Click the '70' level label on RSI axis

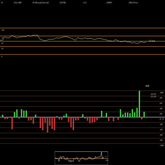pyautogui.click(x=2, y=38)
